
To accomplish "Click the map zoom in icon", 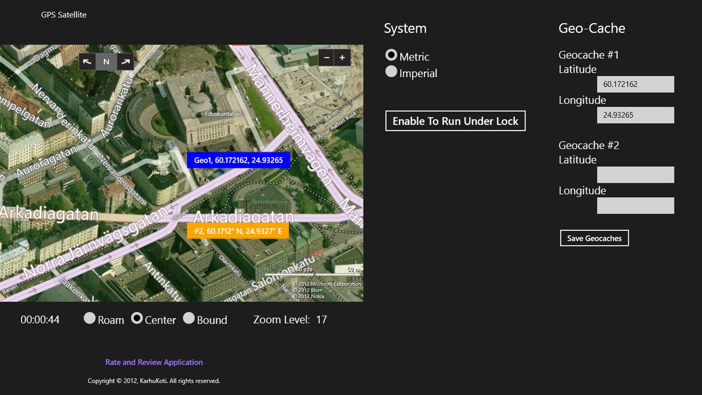I will coord(342,57).
